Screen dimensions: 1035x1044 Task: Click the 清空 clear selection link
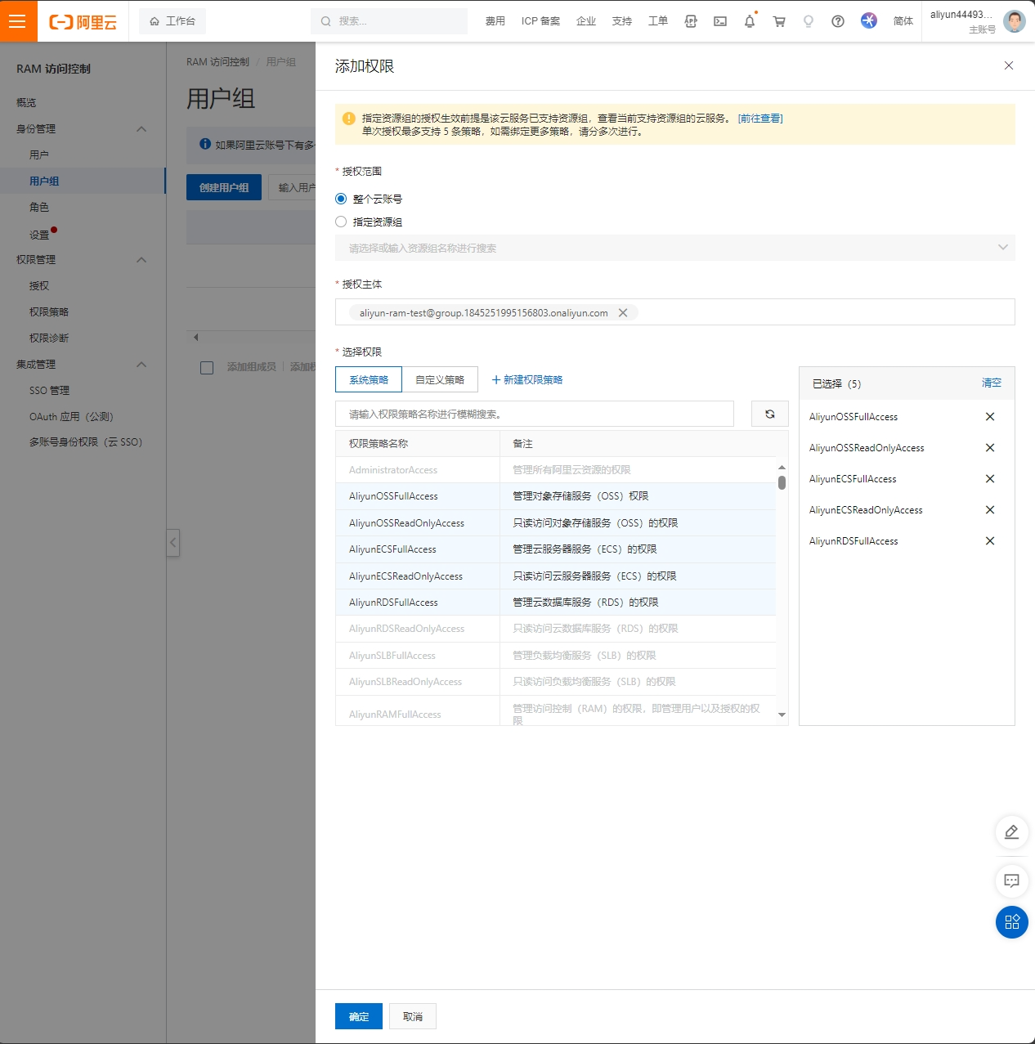tap(991, 383)
